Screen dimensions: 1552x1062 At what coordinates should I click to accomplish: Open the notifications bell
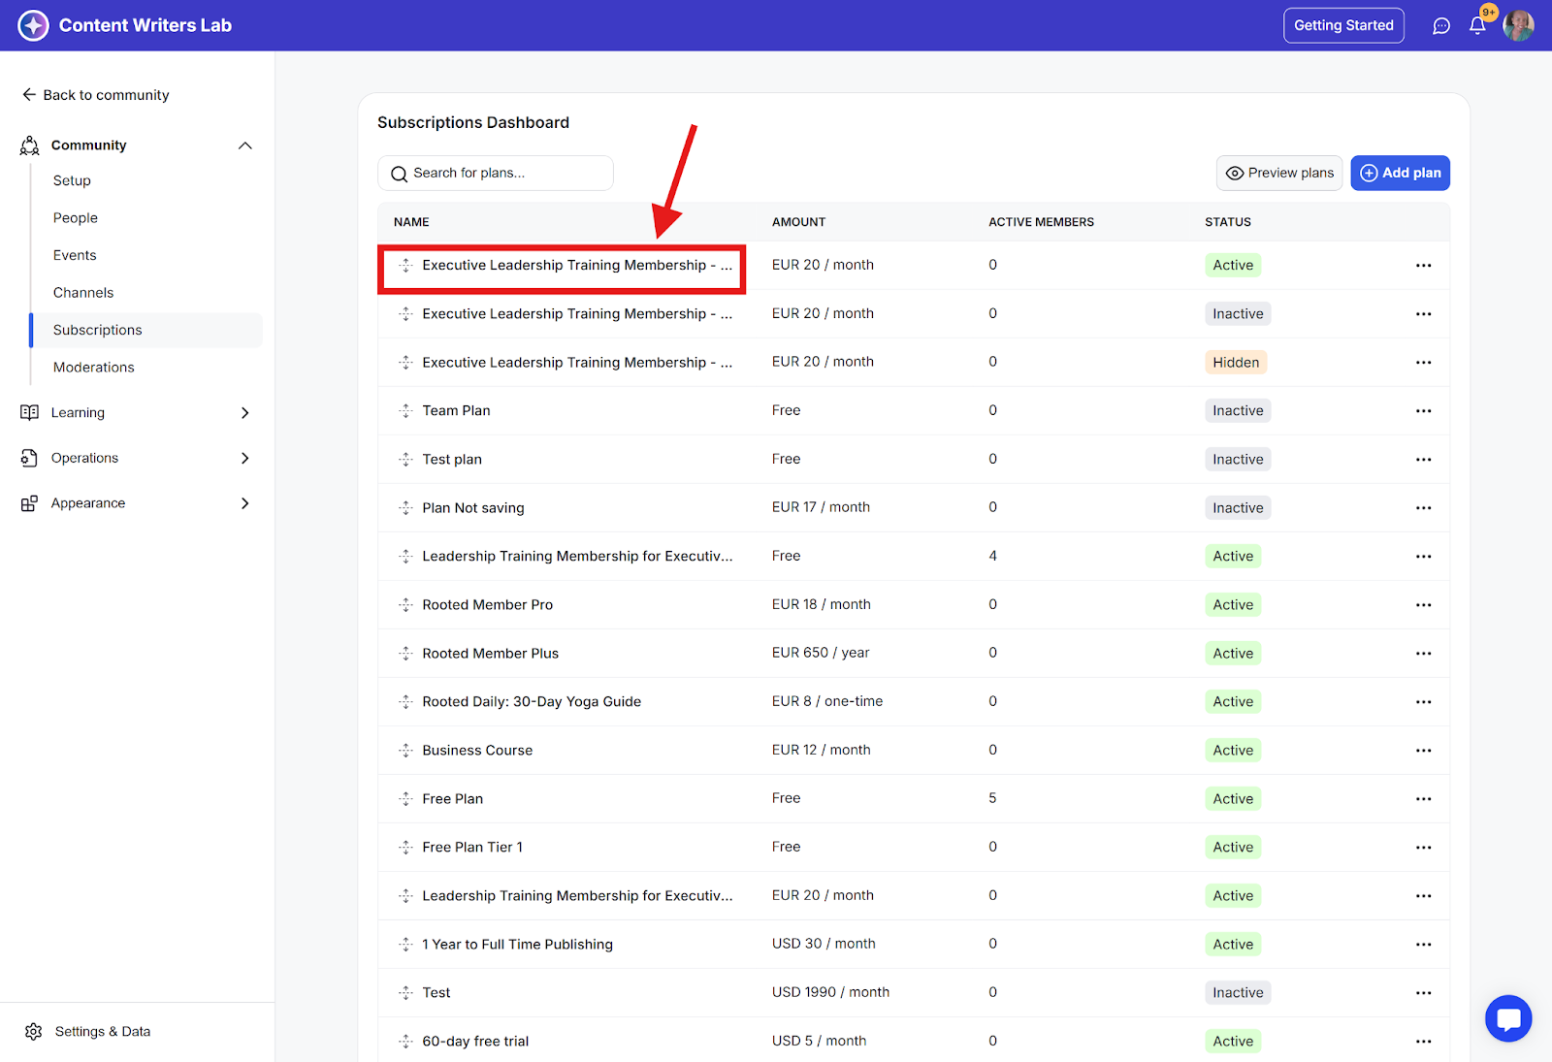[x=1477, y=26]
